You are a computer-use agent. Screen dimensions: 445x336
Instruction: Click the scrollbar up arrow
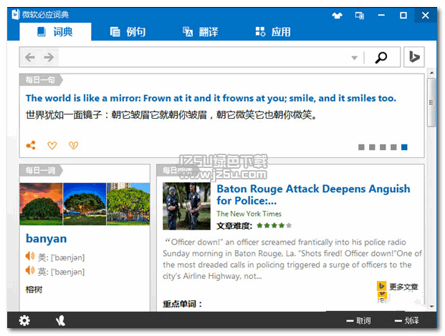point(431,73)
